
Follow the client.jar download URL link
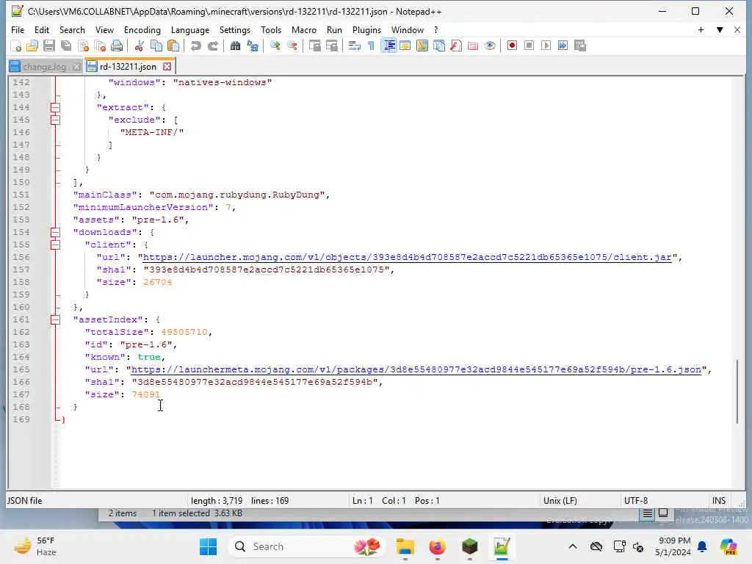[407, 257]
